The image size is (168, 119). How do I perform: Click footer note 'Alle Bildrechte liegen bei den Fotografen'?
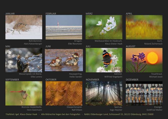pos(61,114)
